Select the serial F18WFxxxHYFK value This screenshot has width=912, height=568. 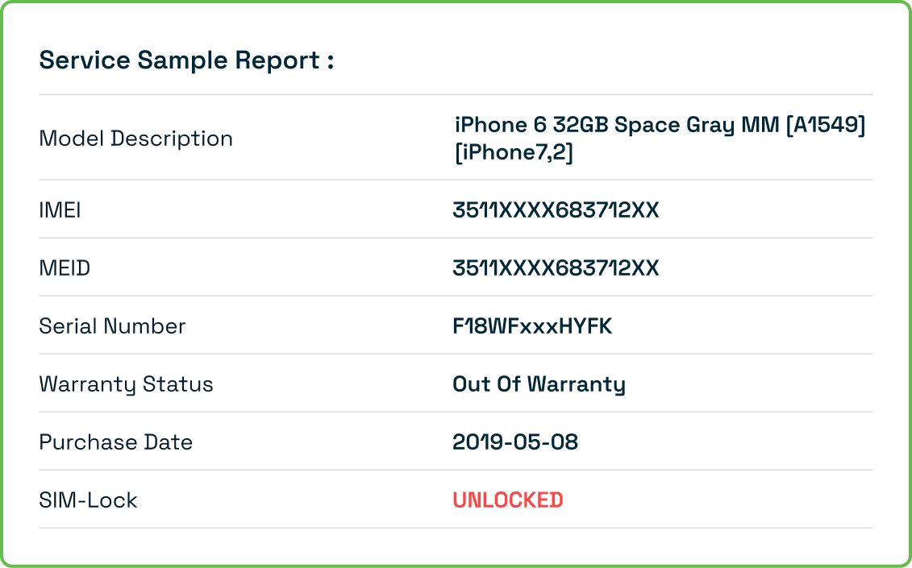click(x=532, y=326)
